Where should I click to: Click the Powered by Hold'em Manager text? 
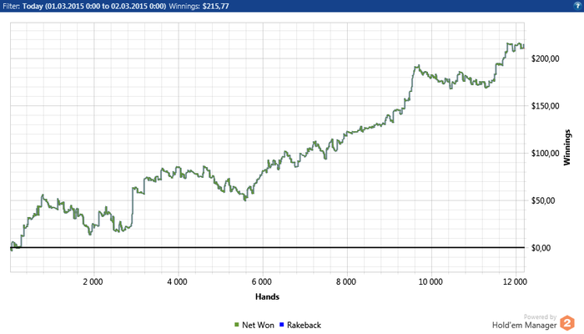(x=525, y=321)
